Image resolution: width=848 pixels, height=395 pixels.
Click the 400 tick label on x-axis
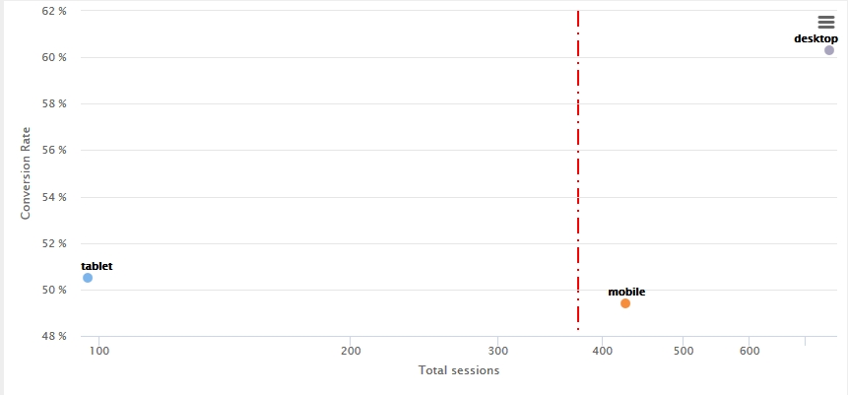[x=602, y=352]
